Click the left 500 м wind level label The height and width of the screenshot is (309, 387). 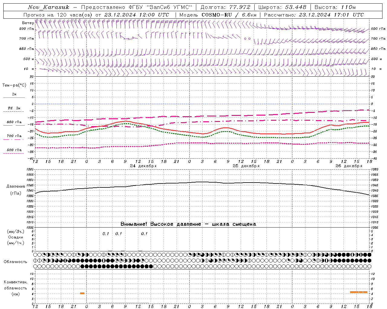click(29, 59)
